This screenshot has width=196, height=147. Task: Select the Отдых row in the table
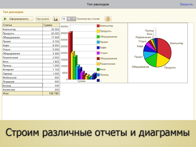tap(31, 49)
